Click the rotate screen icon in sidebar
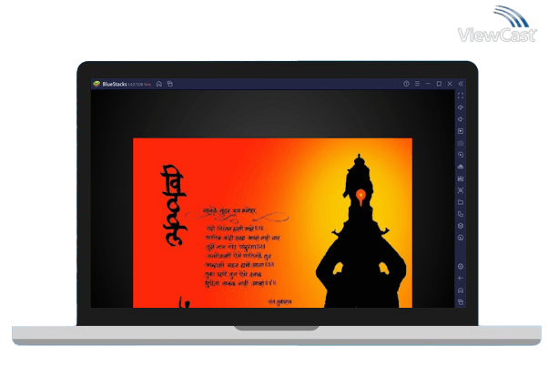548x377 pixels. [x=461, y=214]
